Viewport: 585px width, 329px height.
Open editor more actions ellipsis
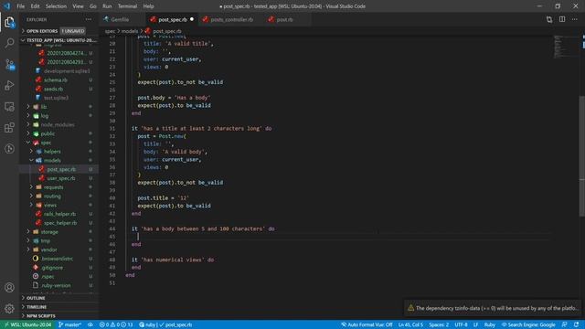(x=575, y=19)
